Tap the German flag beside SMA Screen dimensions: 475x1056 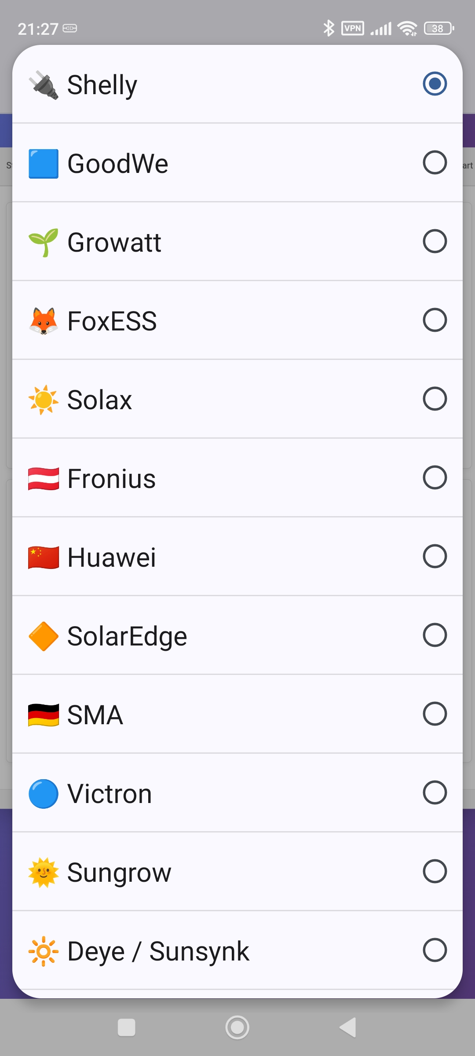coord(43,715)
